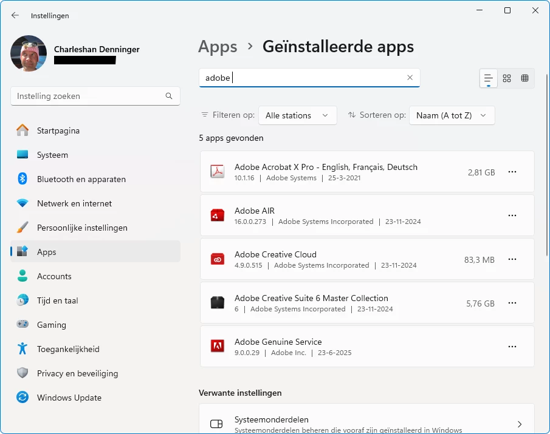550x434 pixels.
Task: Open Systeemonderdelen related setting
Action: coord(367,419)
